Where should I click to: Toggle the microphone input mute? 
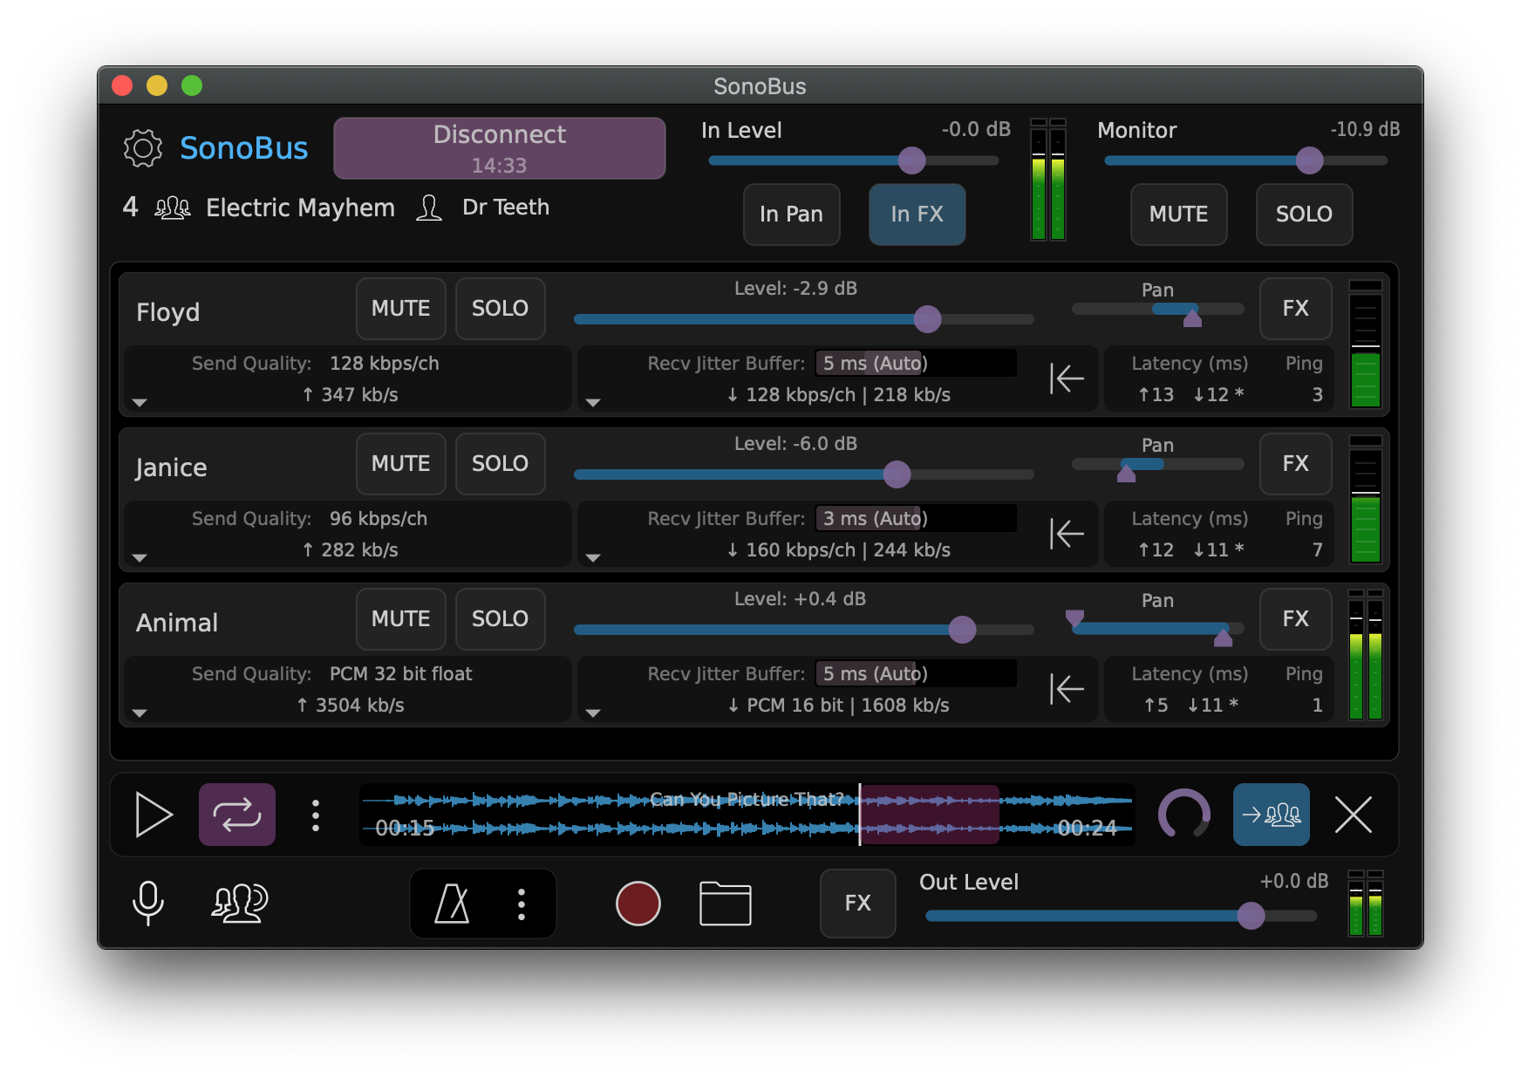148,903
